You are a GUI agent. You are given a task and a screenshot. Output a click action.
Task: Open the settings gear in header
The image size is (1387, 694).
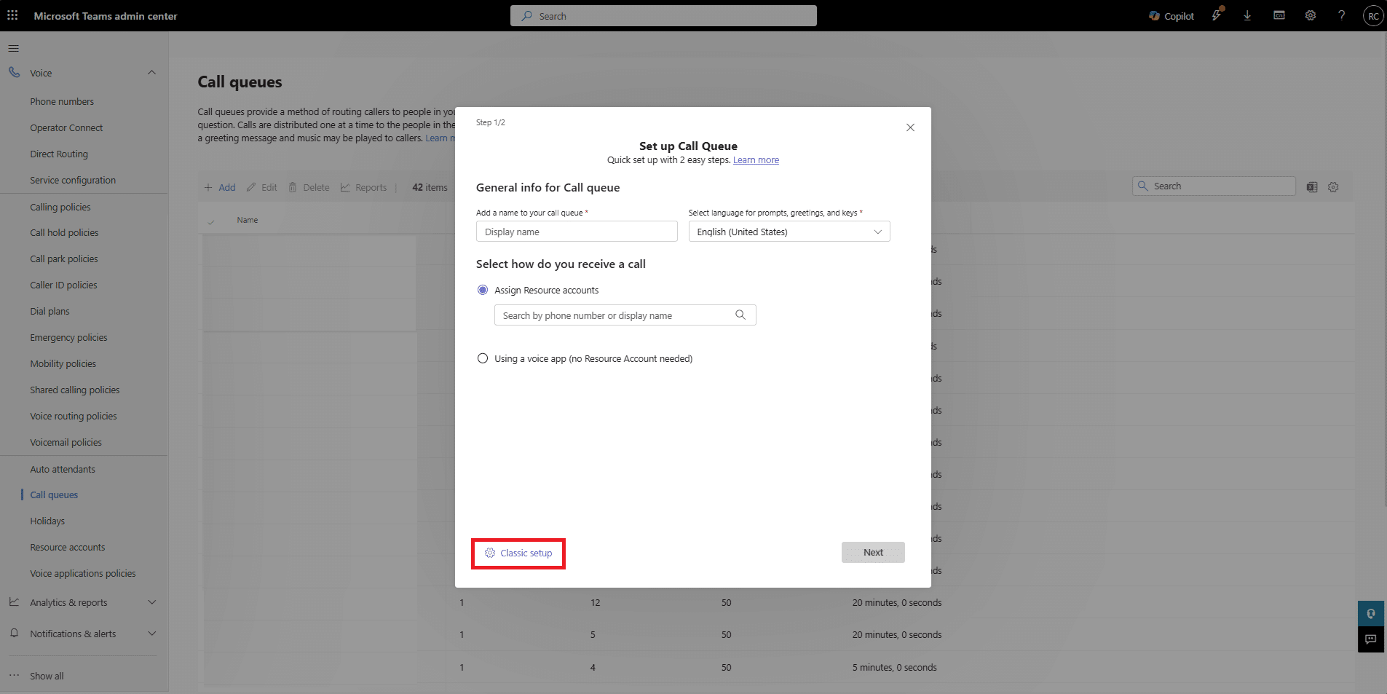[x=1310, y=15]
